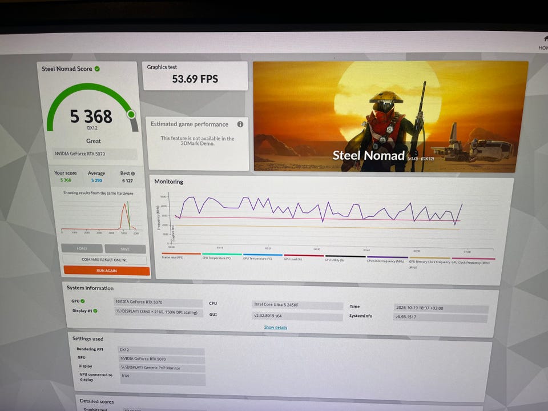Select the Rendering API value DX12
The width and height of the screenshot is (548, 411).
click(161, 350)
